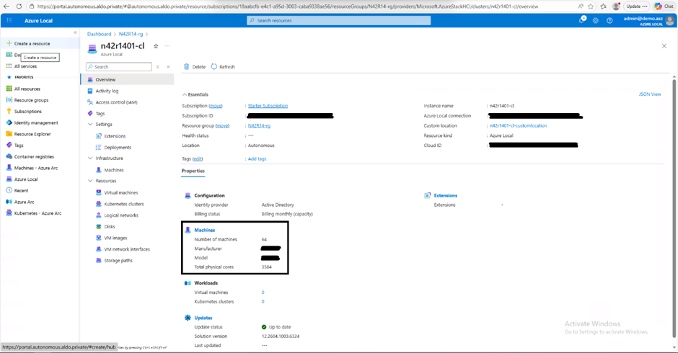This screenshot has width=678, height=353.
Task: Click the All resources grid icon
Action: (9, 89)
